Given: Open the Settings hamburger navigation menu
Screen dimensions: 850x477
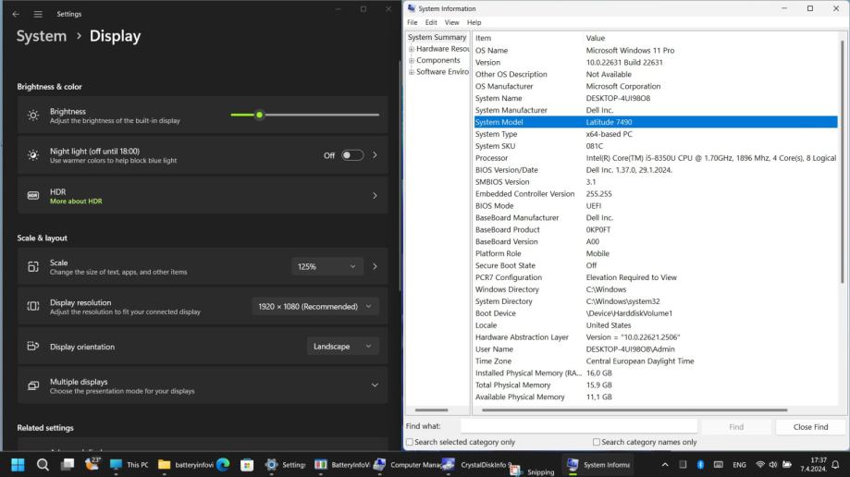Looking at the screenshot, I should point(38,14).
